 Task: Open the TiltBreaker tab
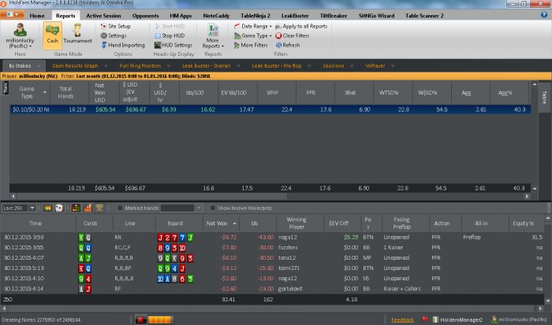coord(334,16)
